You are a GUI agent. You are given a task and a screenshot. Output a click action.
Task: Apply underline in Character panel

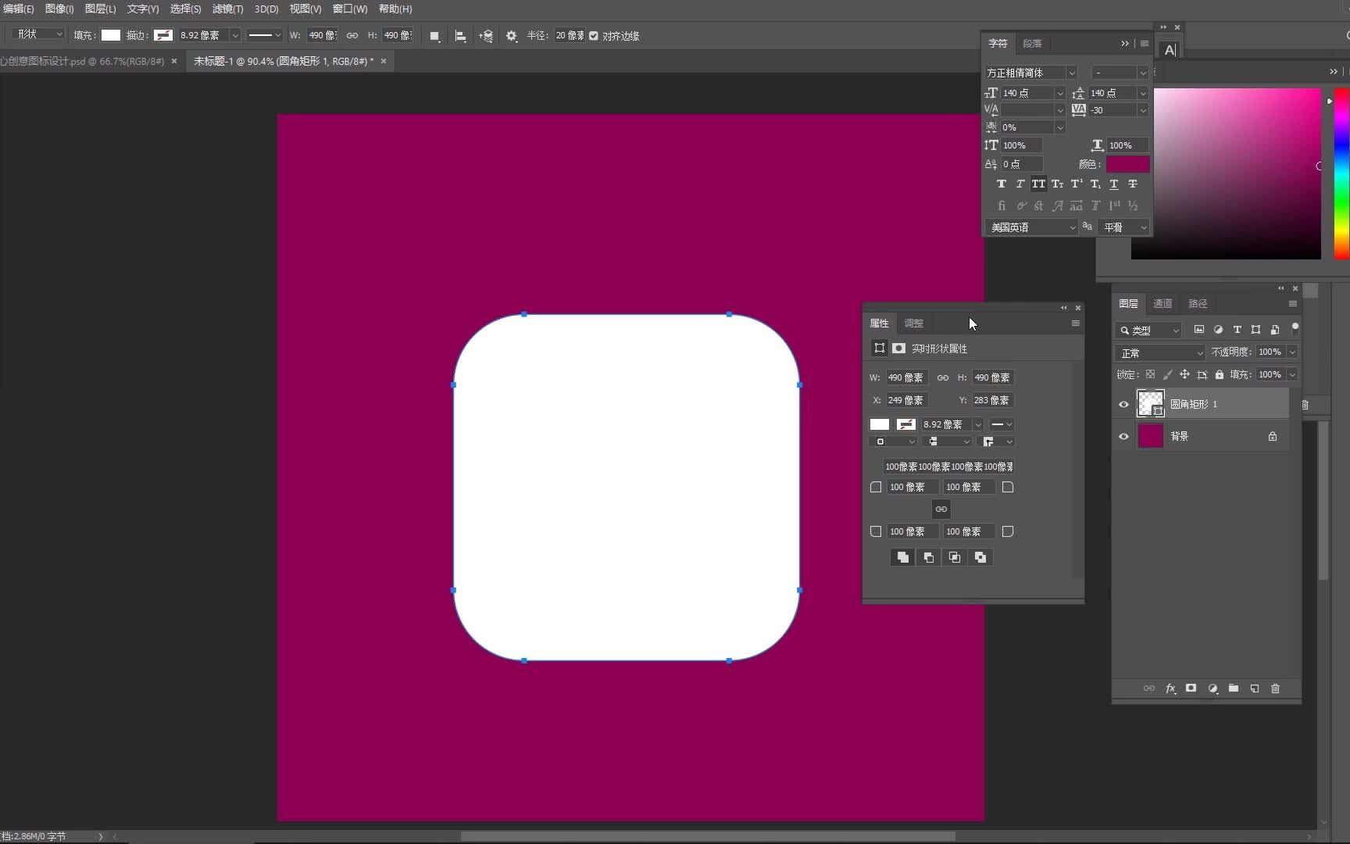[x=1114, y=184]
